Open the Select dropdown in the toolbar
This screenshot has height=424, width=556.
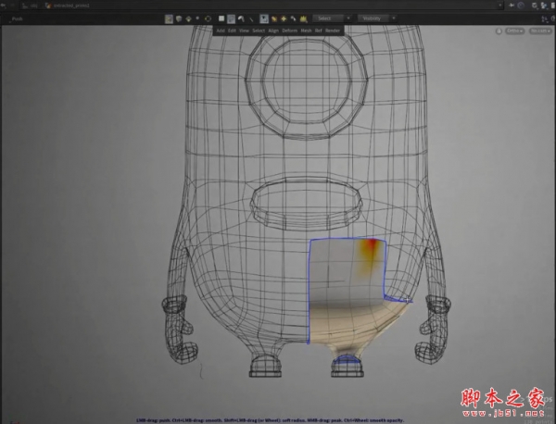click(328, 19)
